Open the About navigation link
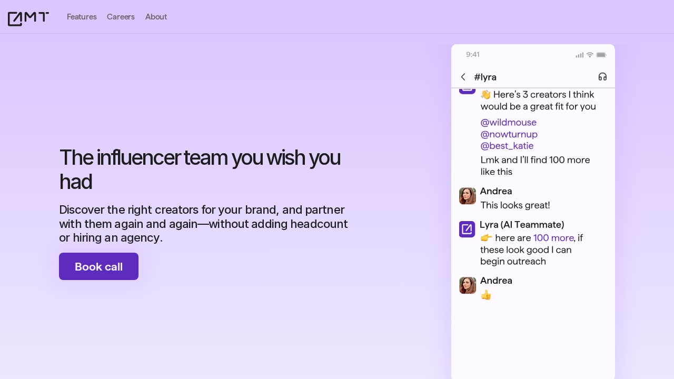Image resolution: width=674 pixels, height=379 pixels. 156,16
